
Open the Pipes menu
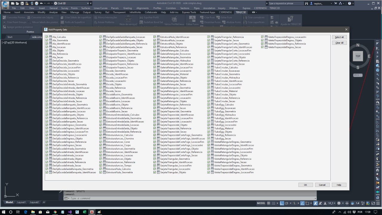[197, 8]
